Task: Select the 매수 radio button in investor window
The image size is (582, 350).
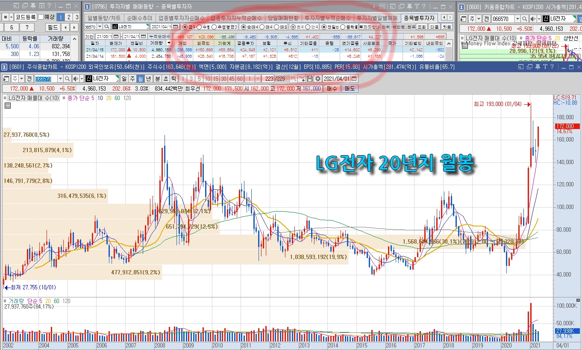Action: tap(262, 26)
